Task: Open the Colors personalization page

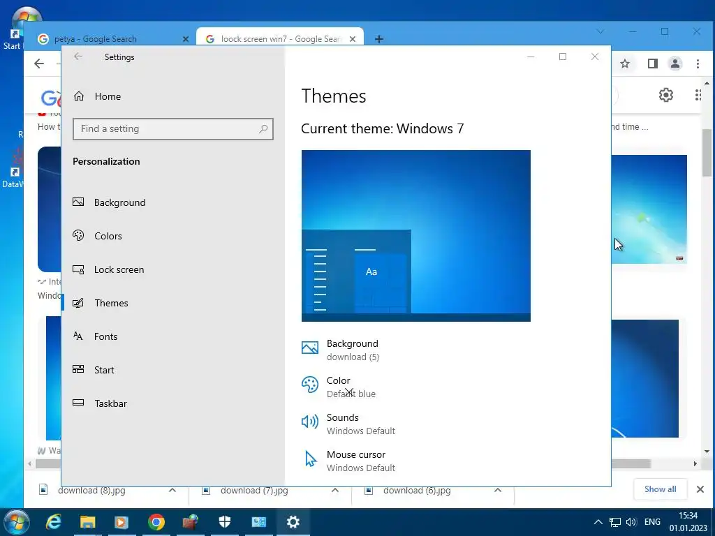Action: coord(108,236)
